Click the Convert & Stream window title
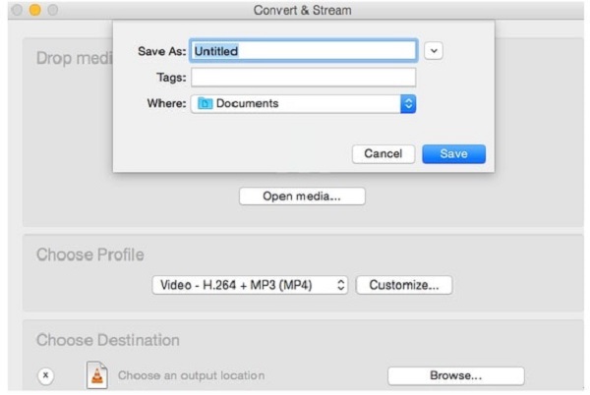590x395 pixels. pos(303,10)
